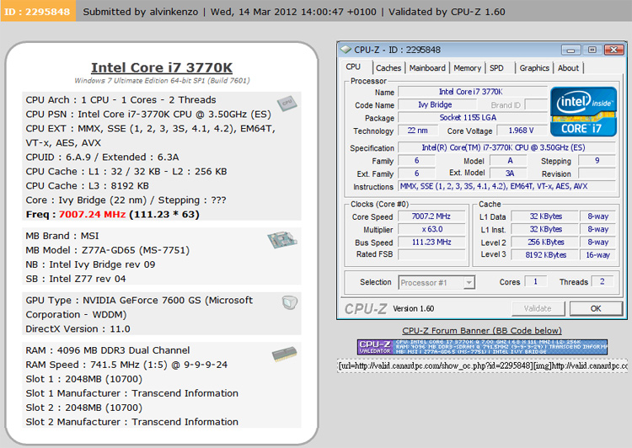Image resolution: width=632 pixels, height=448 pixels.
Task: Click the CPU-Z Forum Banner link
Action: pos(482,331)
